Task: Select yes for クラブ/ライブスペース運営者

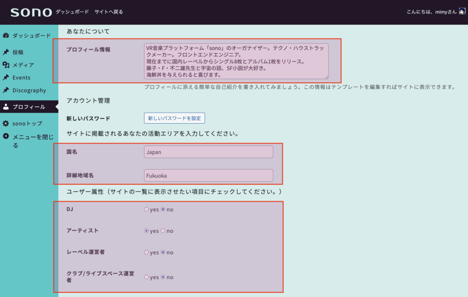Action: click(146, 277)
